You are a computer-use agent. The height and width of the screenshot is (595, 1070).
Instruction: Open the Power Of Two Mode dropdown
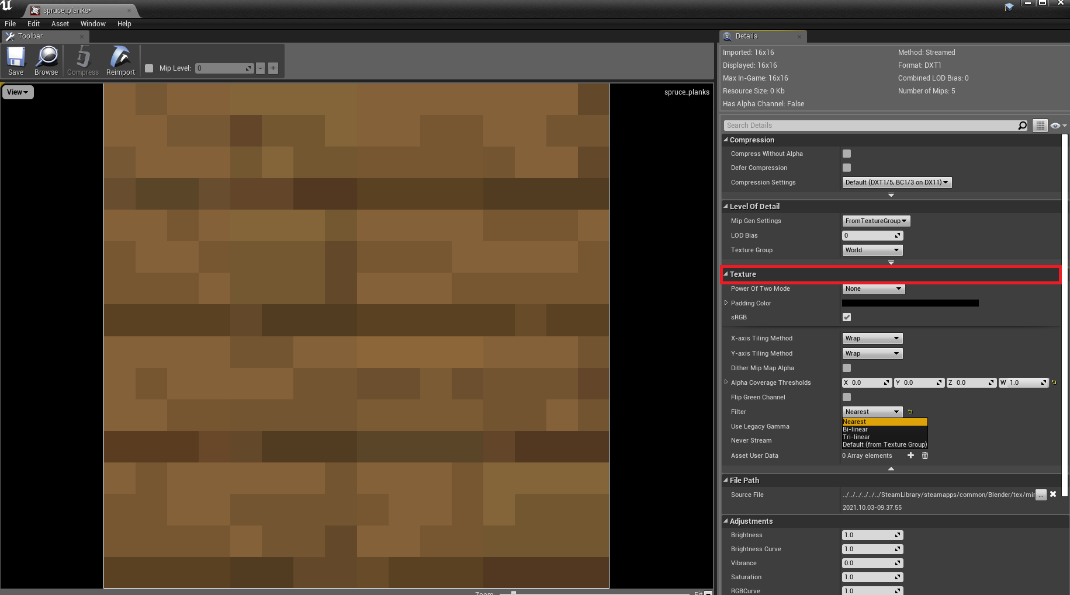click(x=873, y=289)
